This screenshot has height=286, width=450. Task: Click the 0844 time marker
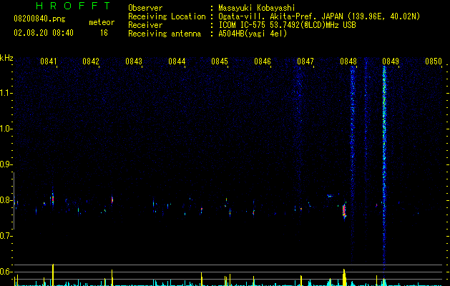177,61
